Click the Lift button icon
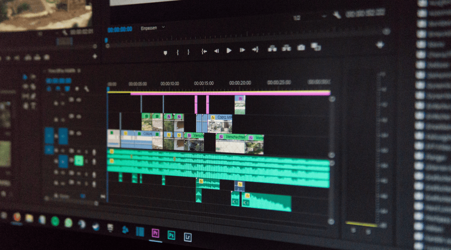This screenshot has width=451, height=250. click(x=272, y=48)
